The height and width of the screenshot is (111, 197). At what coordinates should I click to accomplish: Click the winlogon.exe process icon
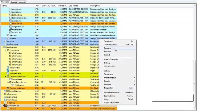(6, 44)
